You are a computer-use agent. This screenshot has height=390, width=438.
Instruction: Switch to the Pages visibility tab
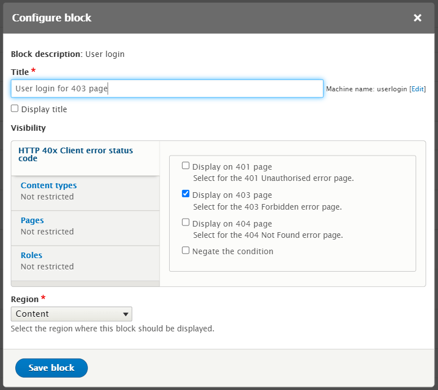point(32,220)
